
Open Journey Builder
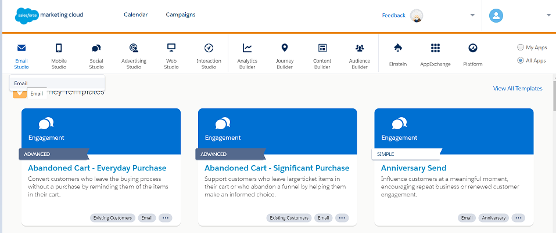coord(284,56)
